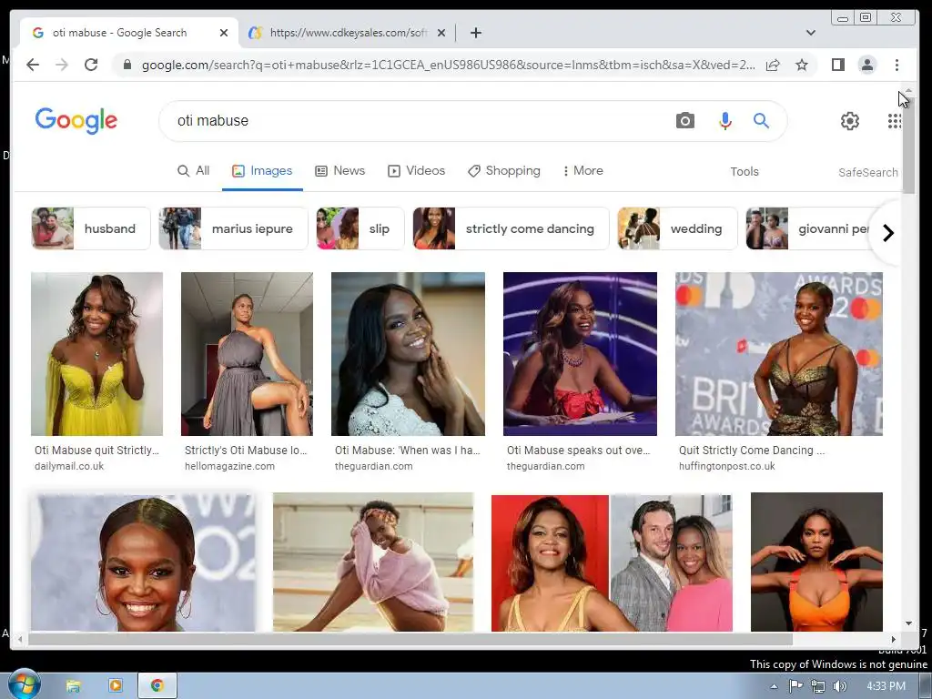The image size is (932, 699).
Task: Start voice search with microphone
Action: point(725,121)
